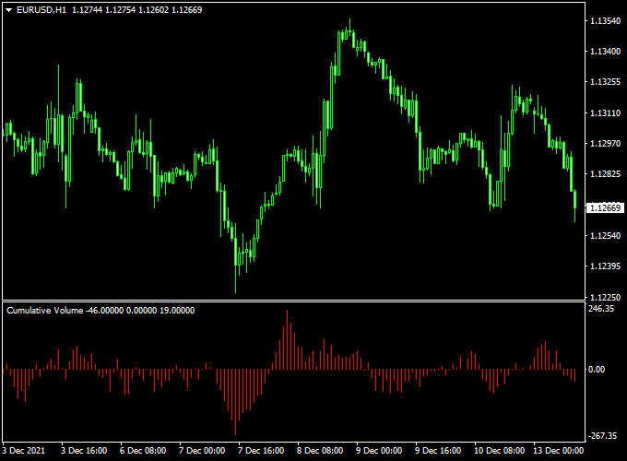Select price level 1.13110 on the scale
The width and height of the screenshot is (627, 461).
606,113
